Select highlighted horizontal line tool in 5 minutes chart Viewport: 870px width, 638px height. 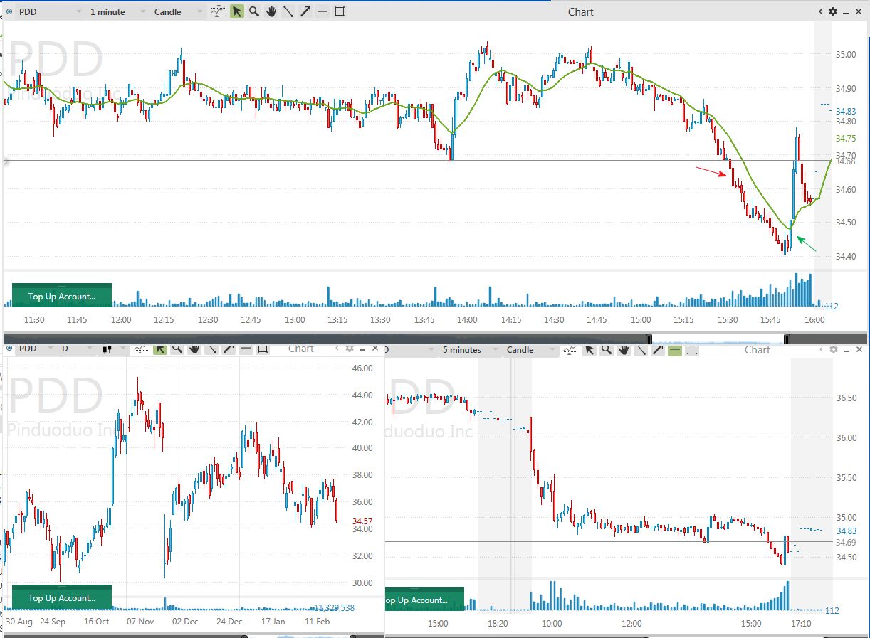click(675, 349)
